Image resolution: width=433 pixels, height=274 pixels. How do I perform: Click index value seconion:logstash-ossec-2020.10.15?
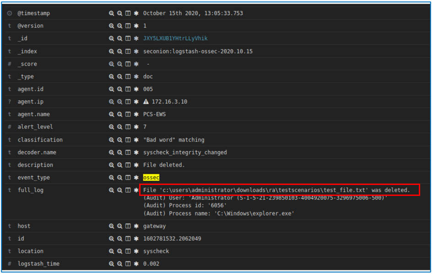point(198,52)
